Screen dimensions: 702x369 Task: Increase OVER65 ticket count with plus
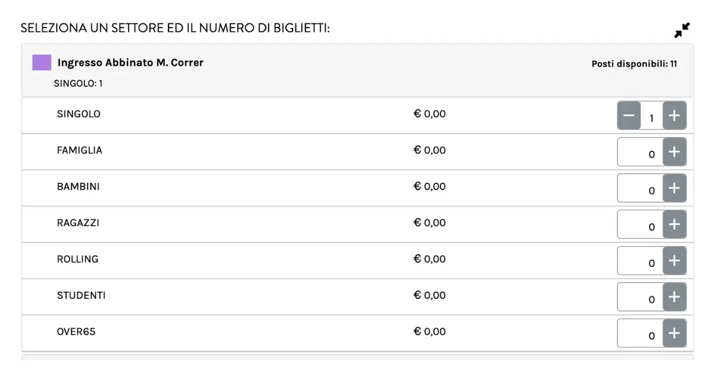[x=675, y=333]
